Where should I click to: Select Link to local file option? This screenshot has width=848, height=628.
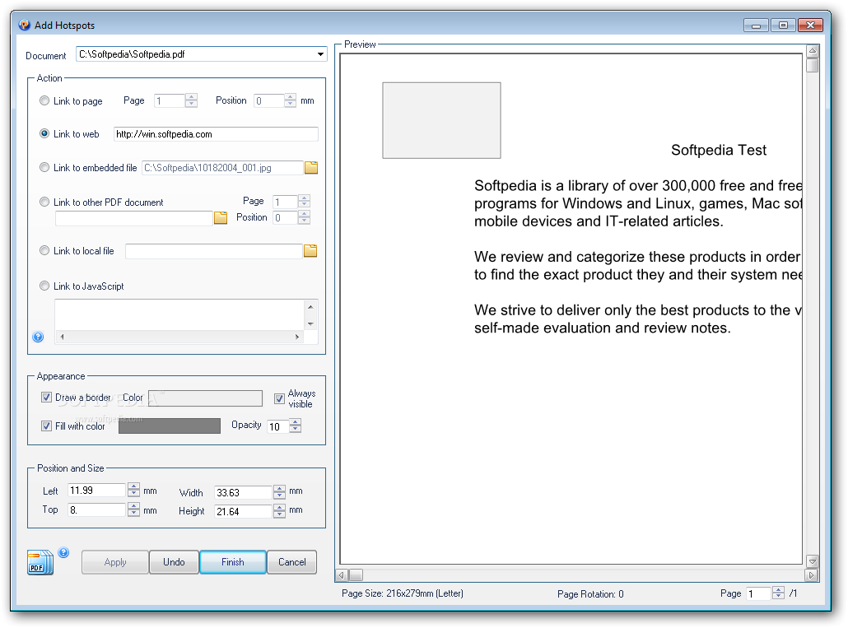(44, 250)
